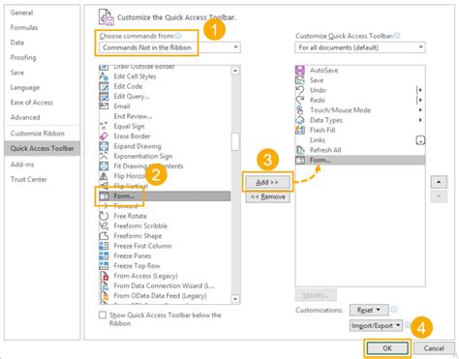
Task: Click the command list scrollbar down arrow
Action: pos(235,299)
